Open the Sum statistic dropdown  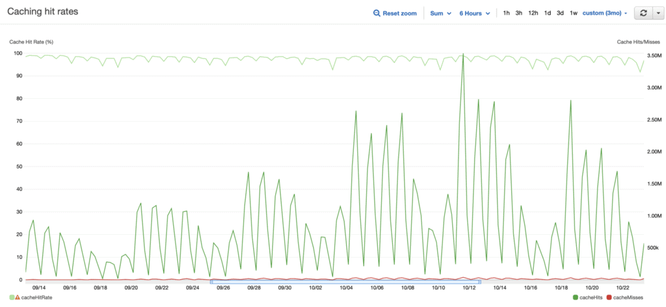[440, 13]
